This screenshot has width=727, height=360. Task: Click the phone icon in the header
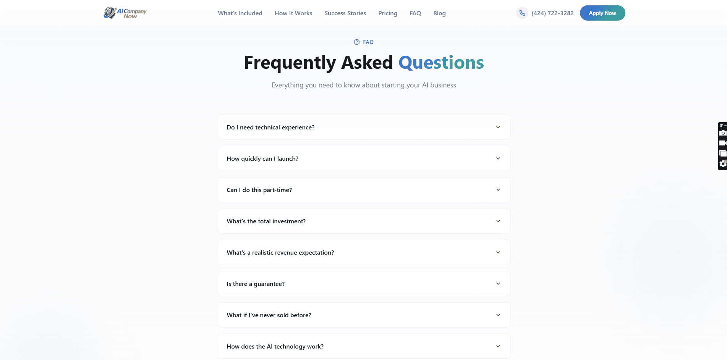(522, 13)
